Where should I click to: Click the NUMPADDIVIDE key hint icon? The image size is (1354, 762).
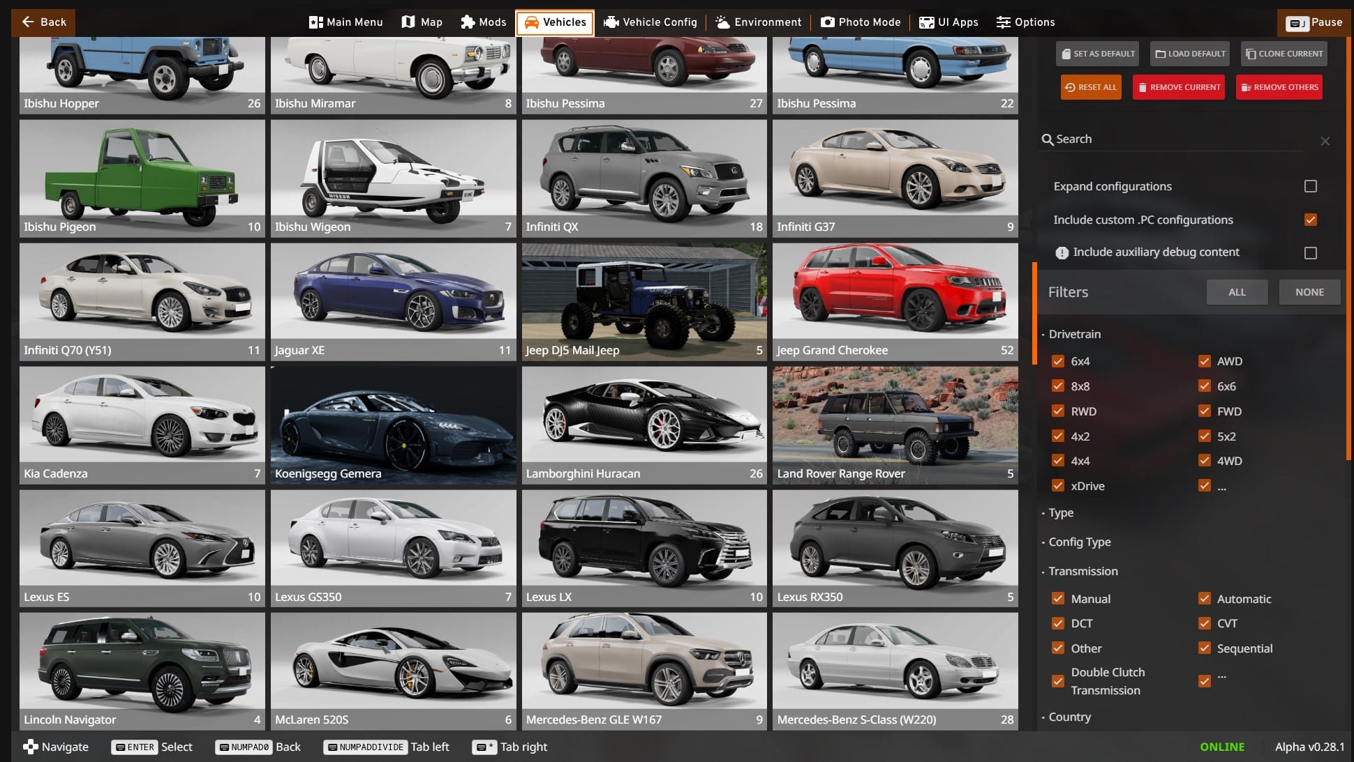[366, 747]
